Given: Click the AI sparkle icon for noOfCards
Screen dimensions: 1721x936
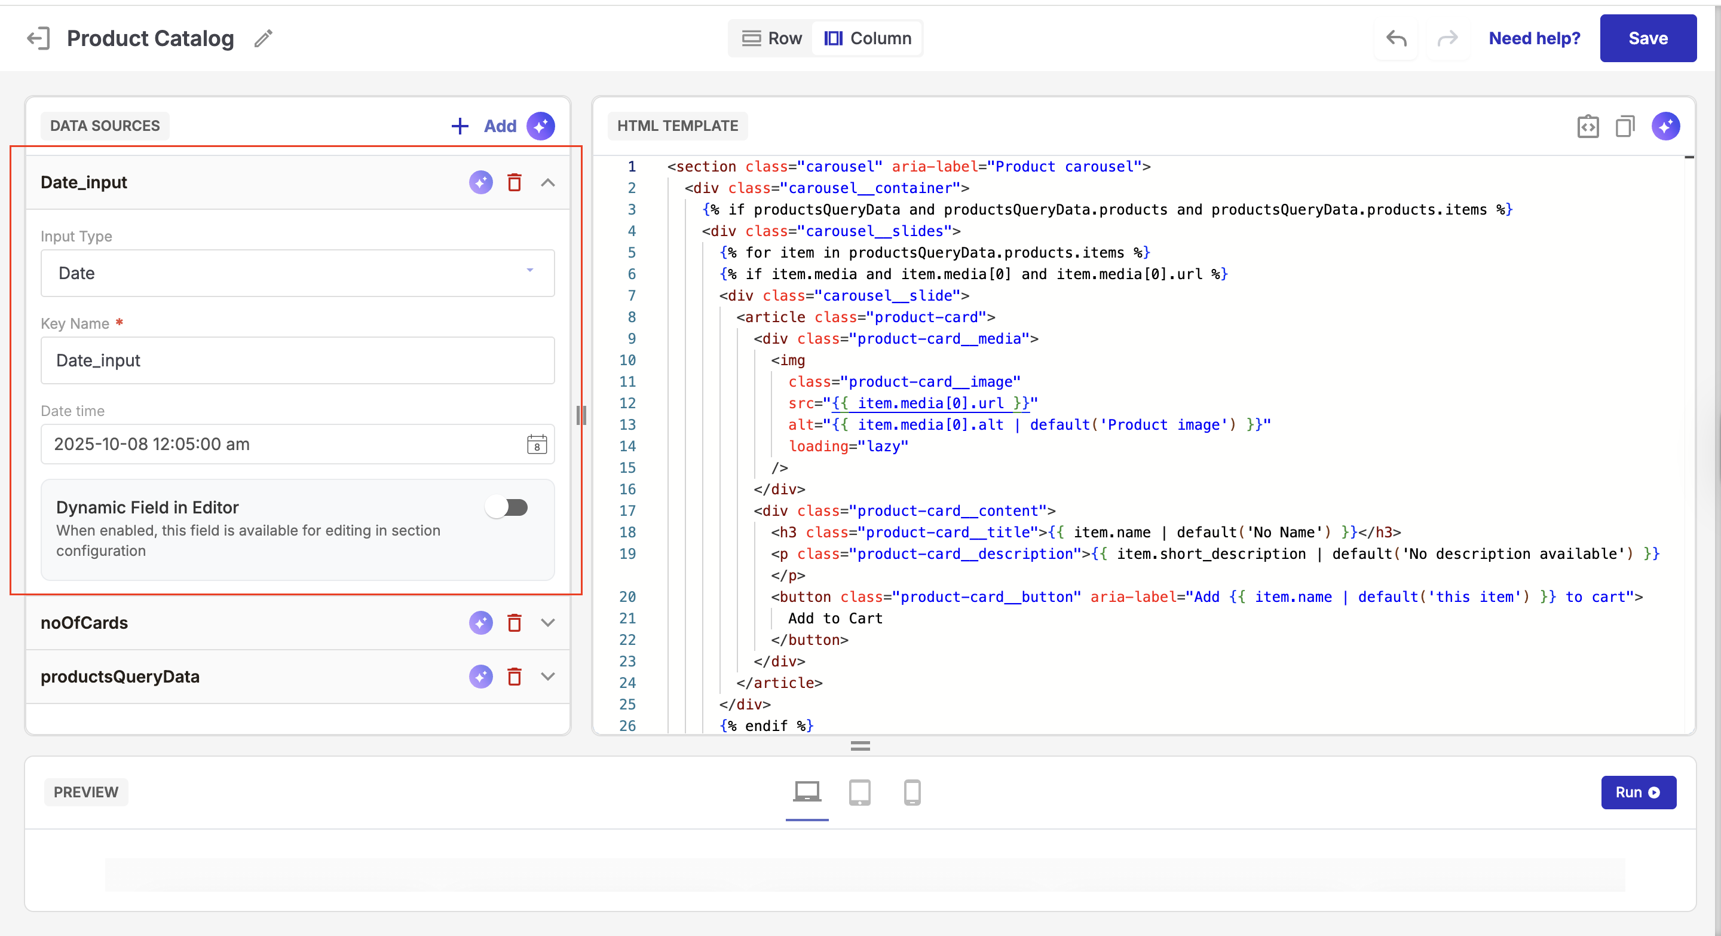Looking at the screenshot, I should tap(480, 623).
